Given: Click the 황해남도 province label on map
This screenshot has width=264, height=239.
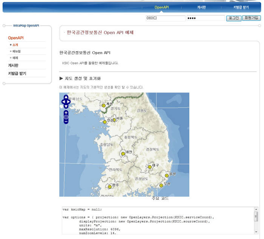Looking at the screenshot, I should pyautogui.click(x=76, y=99).
